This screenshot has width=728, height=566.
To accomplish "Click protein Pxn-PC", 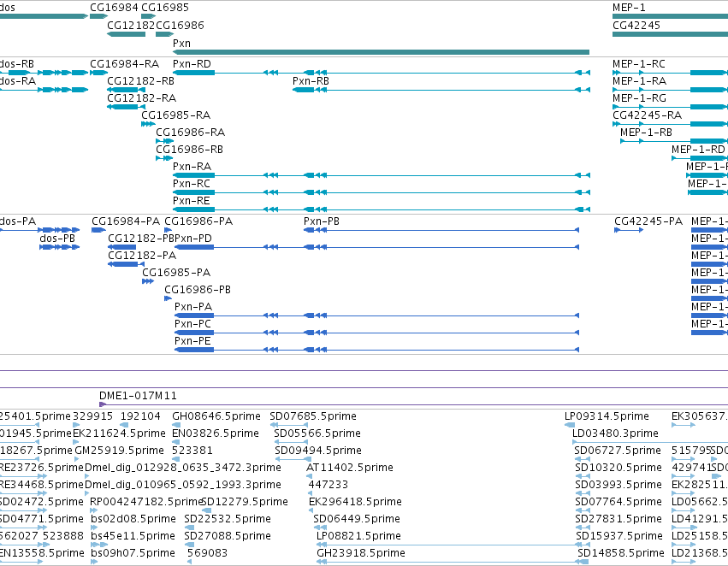I will [x=377, y=333].
